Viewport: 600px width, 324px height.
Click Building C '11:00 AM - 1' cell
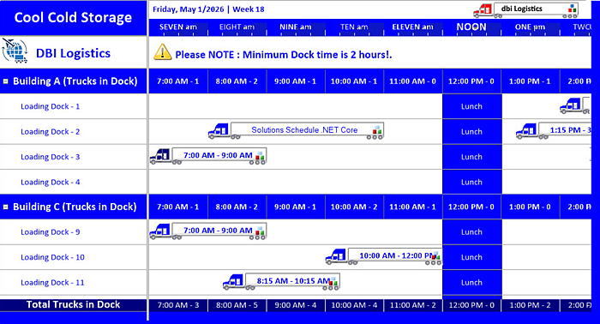pos(413,207)
